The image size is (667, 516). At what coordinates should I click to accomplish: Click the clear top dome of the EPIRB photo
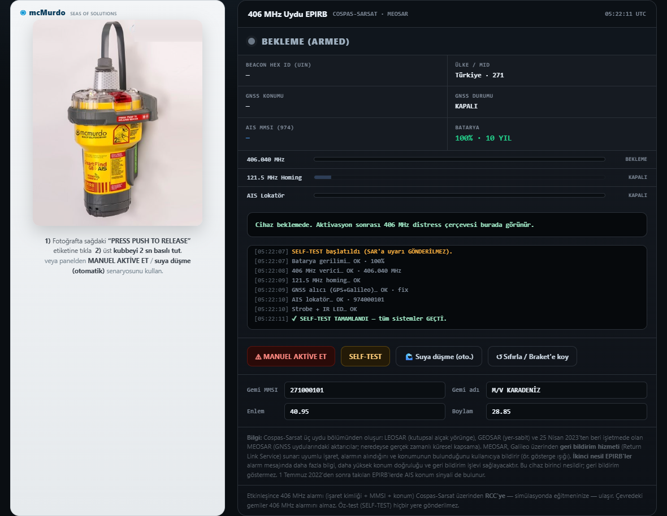point(106,99)
